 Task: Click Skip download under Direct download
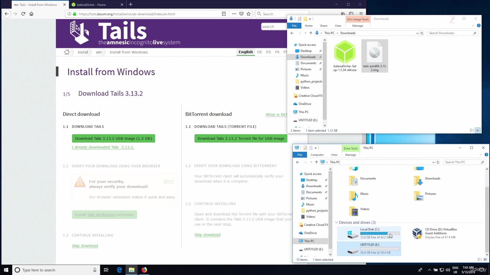[x=85, y=246]
